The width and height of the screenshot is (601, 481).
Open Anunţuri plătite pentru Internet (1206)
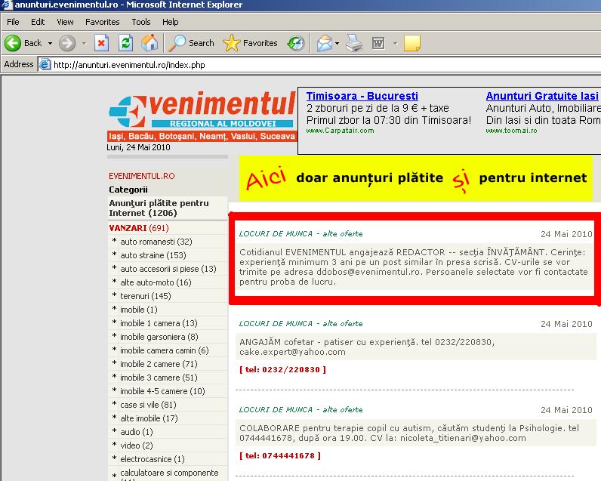tap(159, 208)
